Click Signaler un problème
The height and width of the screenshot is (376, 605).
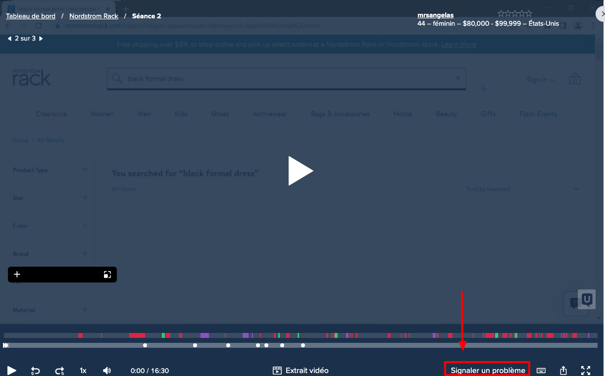(488, 371)
